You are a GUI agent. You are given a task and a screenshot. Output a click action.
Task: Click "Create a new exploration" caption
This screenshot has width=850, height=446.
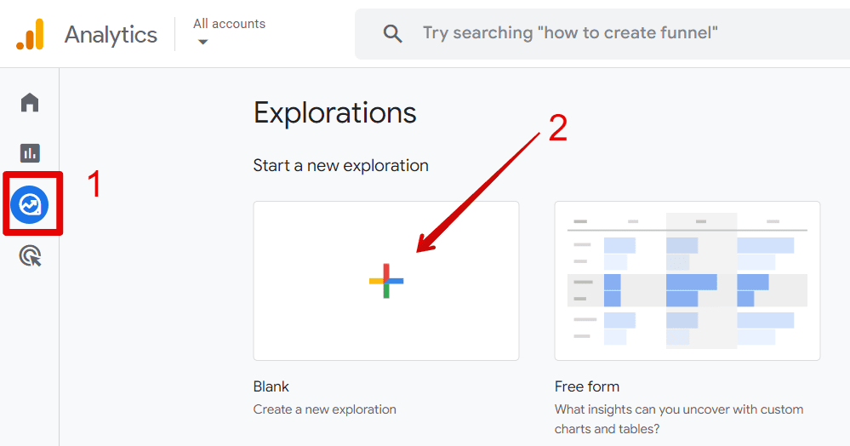pos(325,409)
